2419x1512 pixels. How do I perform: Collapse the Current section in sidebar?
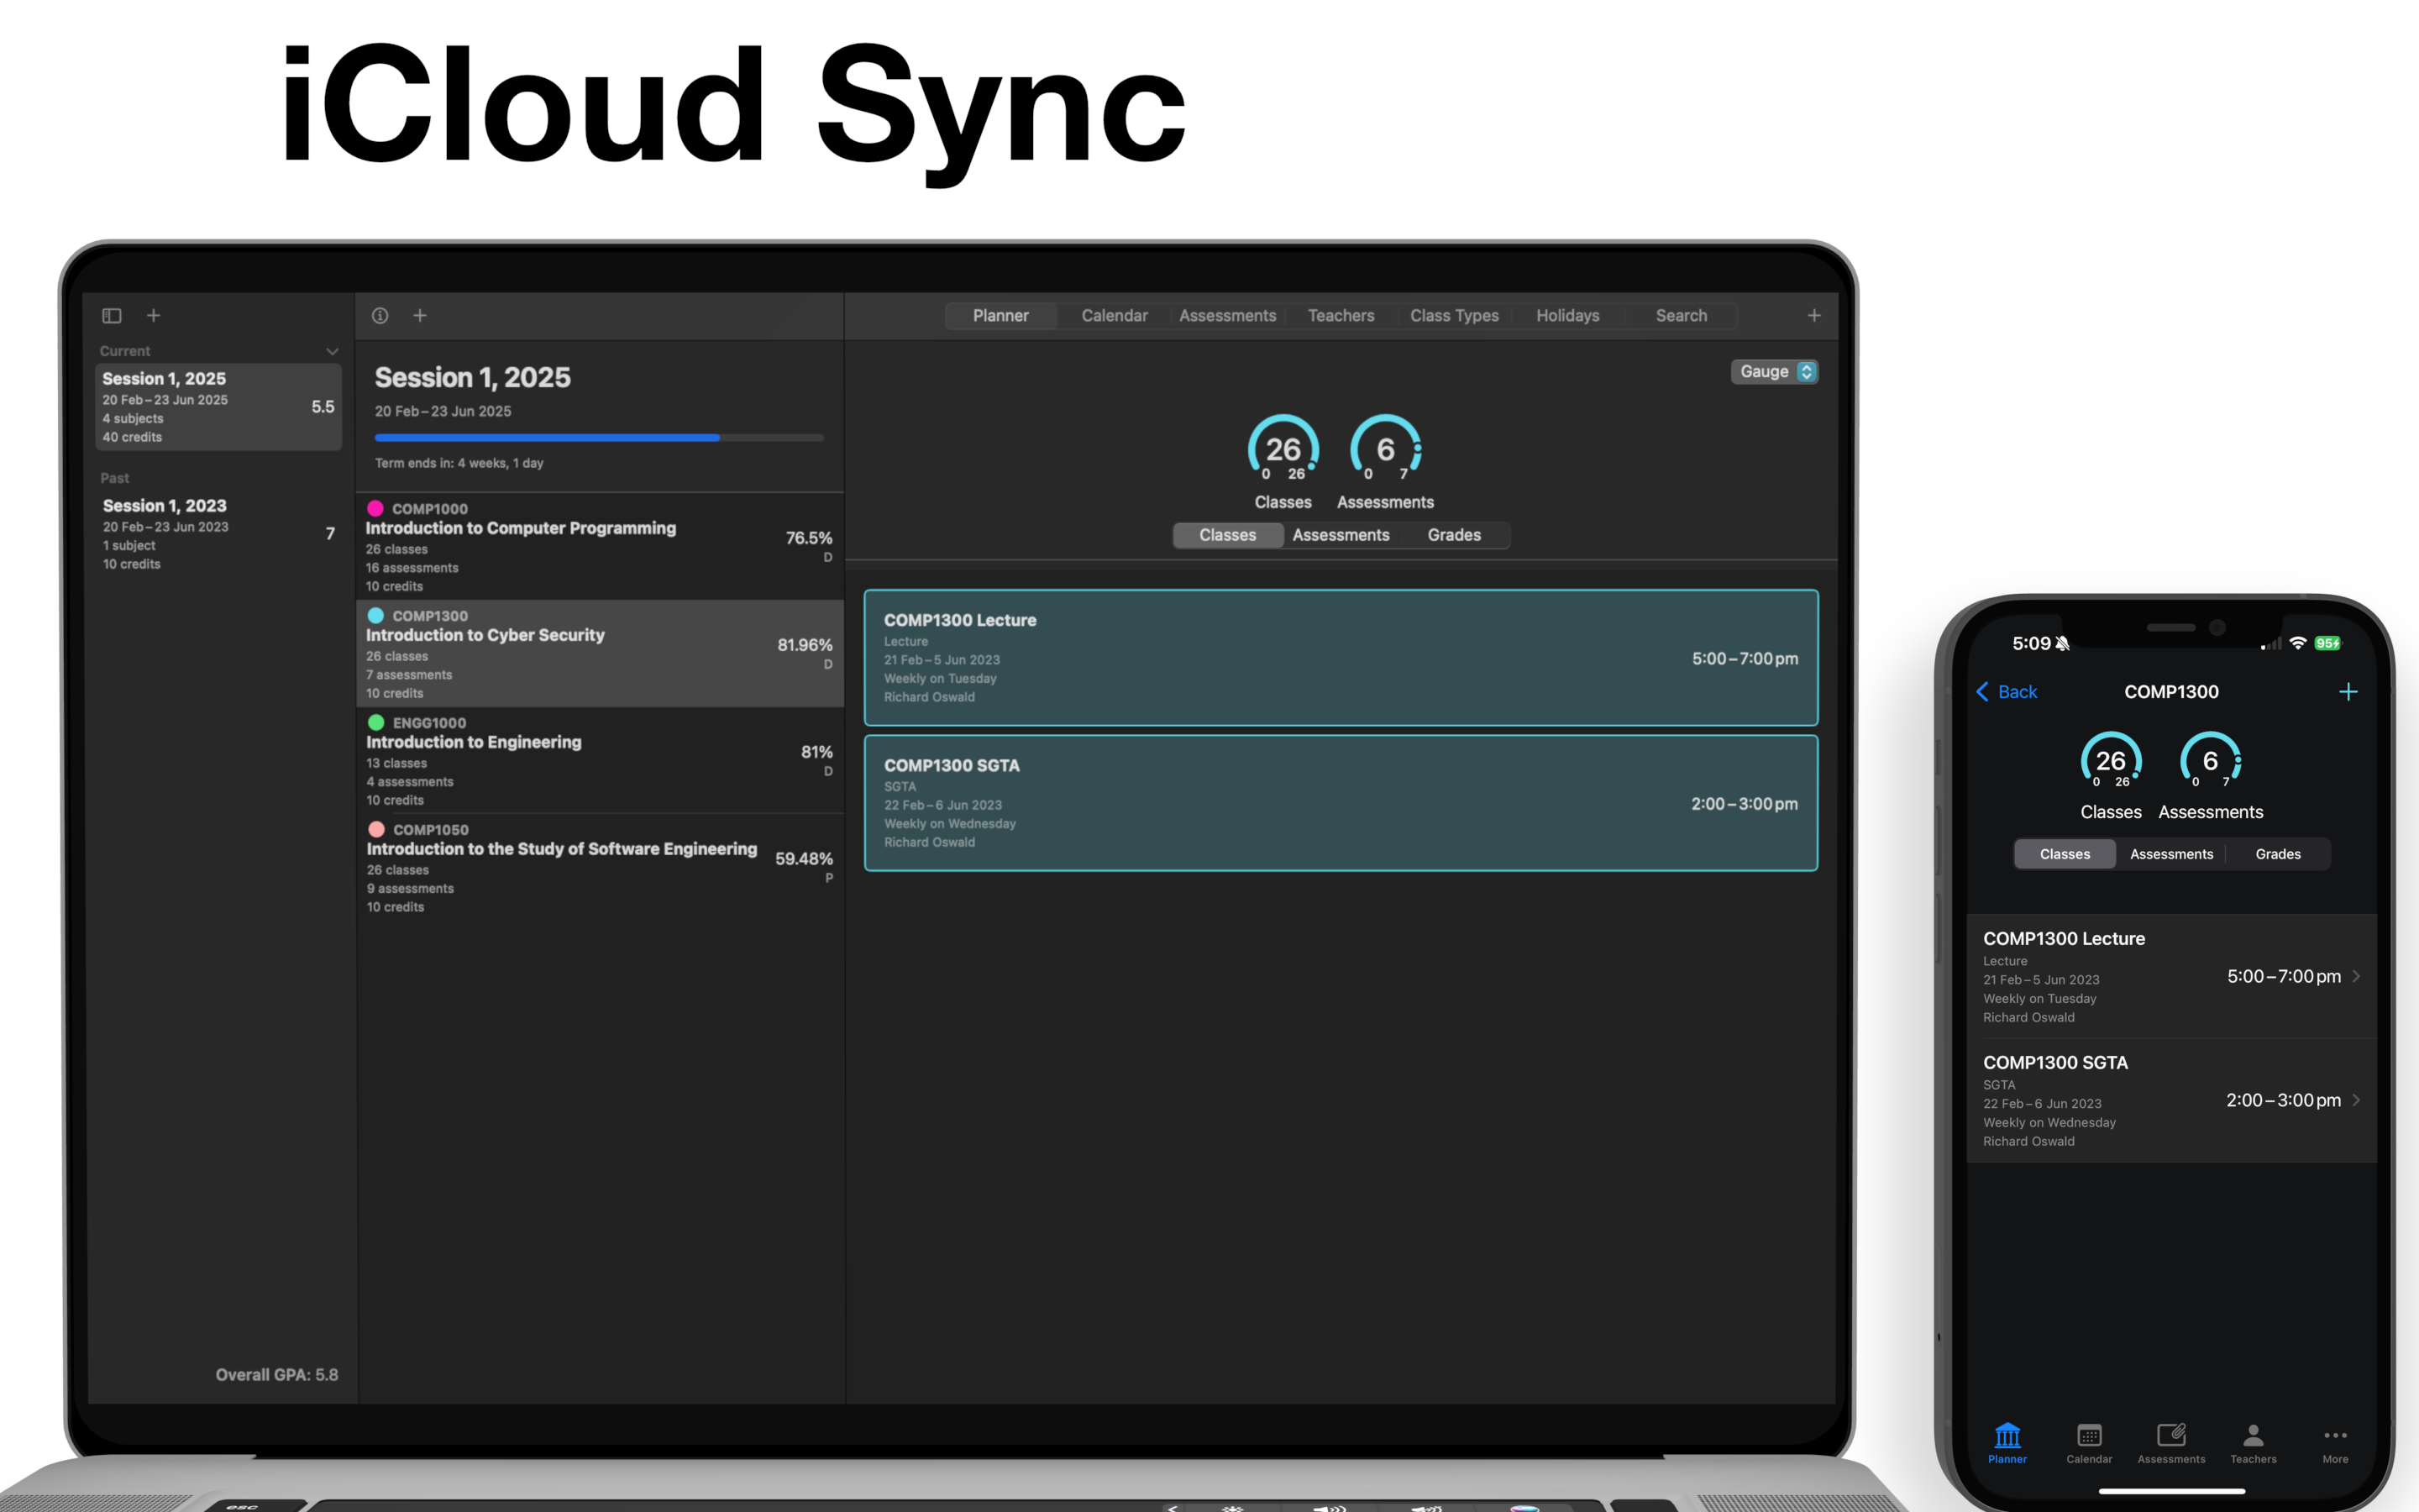tap(332, 352)
